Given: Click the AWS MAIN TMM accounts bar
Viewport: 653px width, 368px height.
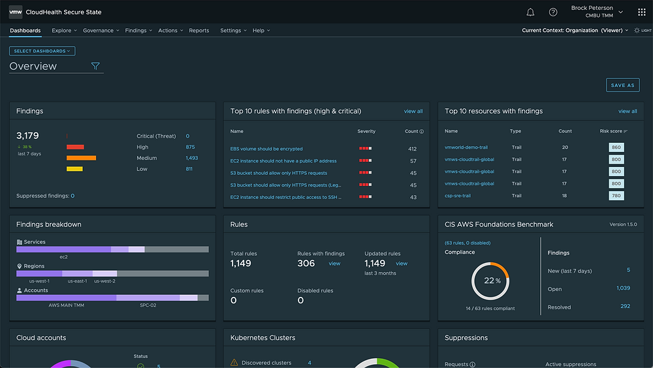Looking at the screenshot, I should 66,298.
